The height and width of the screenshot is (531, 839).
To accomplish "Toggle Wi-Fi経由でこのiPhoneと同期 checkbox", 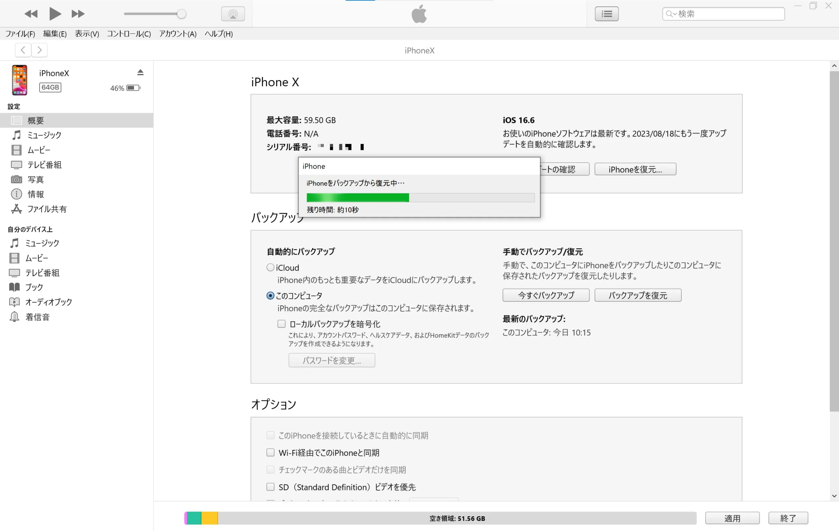I will click(270, 453).
